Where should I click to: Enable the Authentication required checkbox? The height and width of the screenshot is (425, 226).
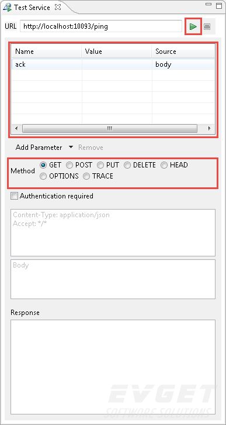point(14,196)
